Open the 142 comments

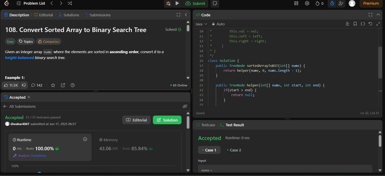(x=37, y=85)
